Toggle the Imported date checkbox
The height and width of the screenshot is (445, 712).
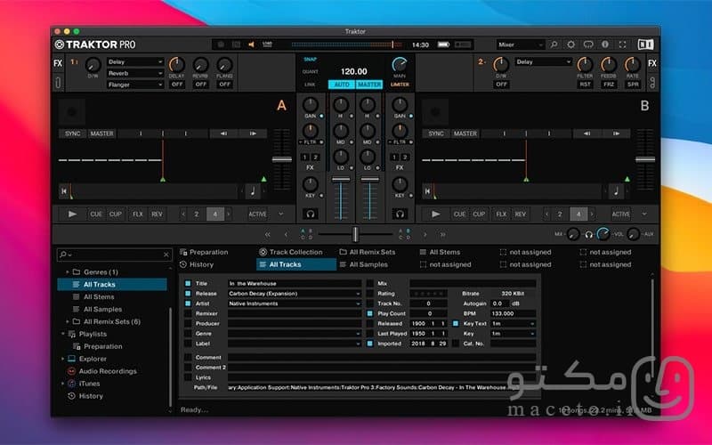point(370,344)
